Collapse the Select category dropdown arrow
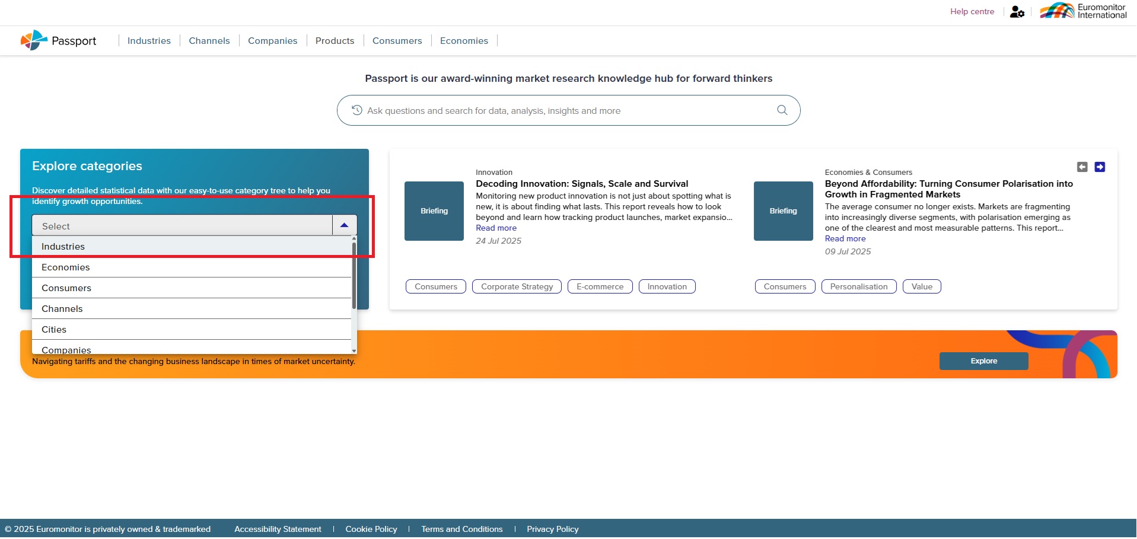 344,225
